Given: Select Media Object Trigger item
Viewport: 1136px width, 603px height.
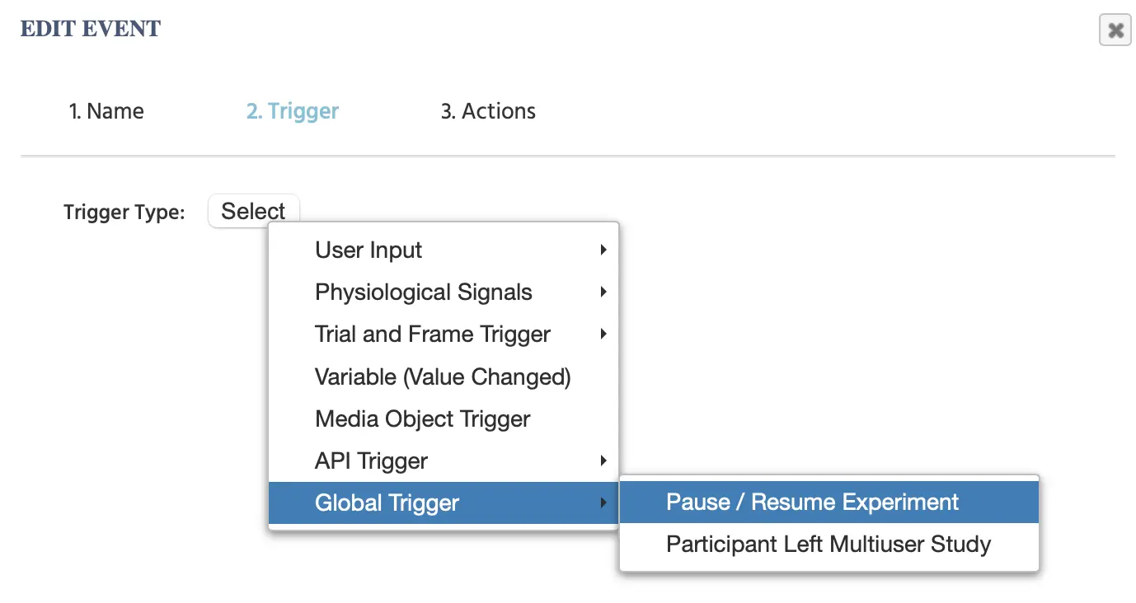Looking at the screenshot, I should 422,419.
